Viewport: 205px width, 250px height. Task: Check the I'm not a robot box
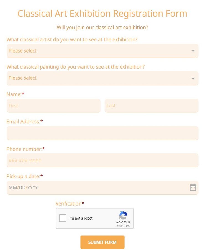62,218
